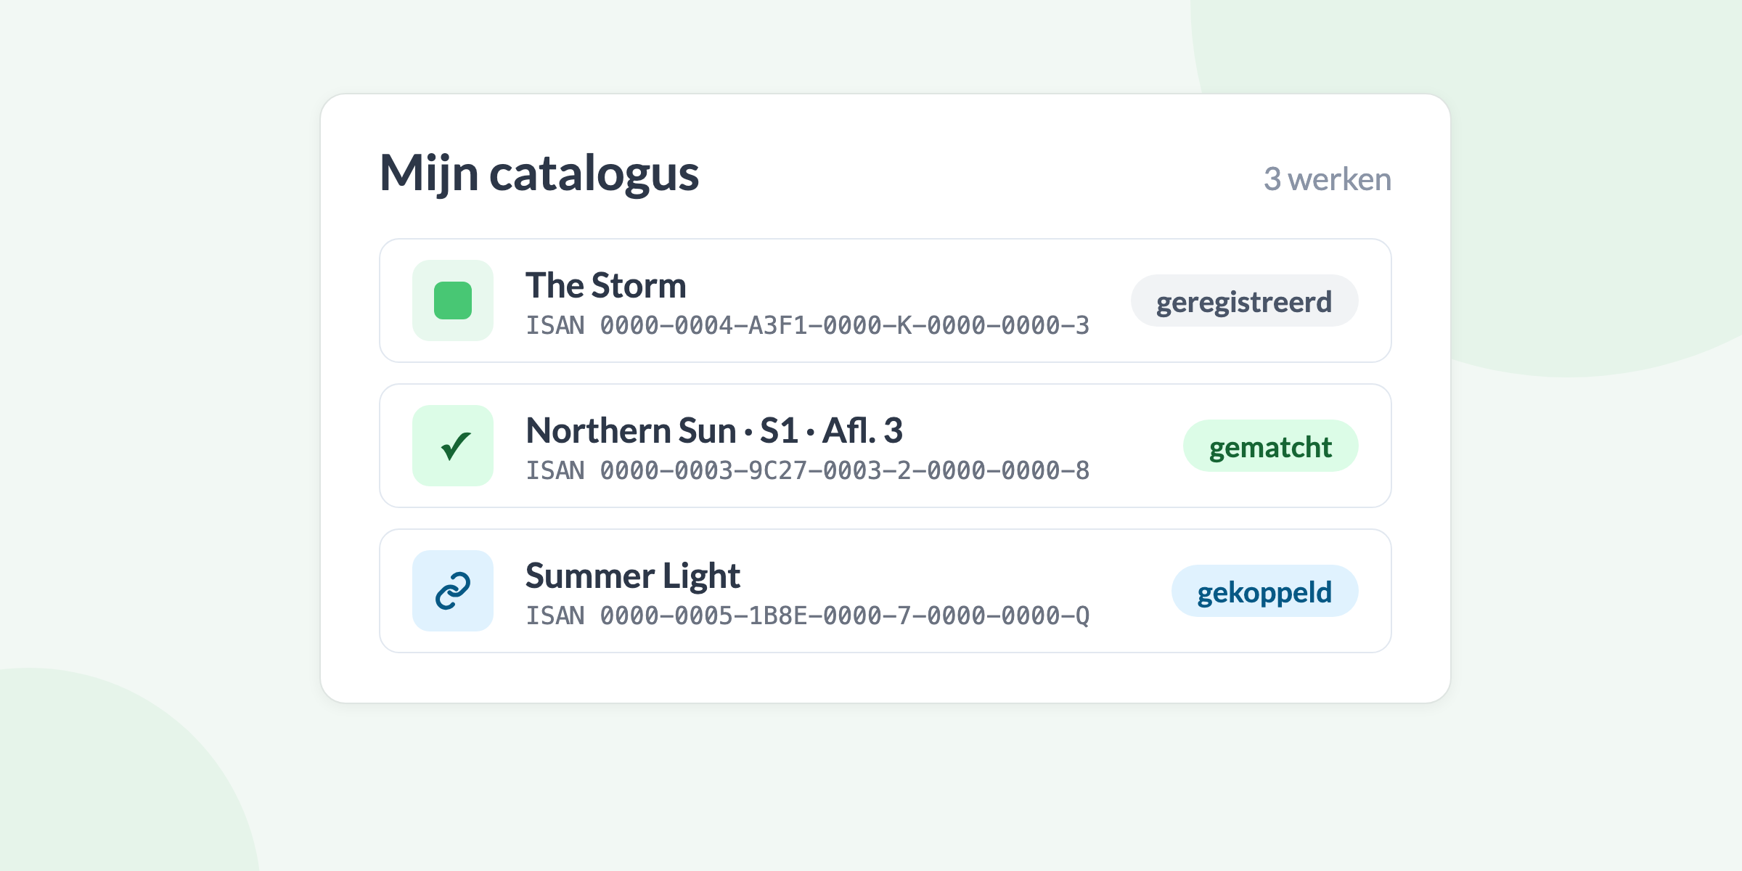Select the geregistreerd status badge
This screenshot has height=871, width=1742.
[x=1244, y=300]
